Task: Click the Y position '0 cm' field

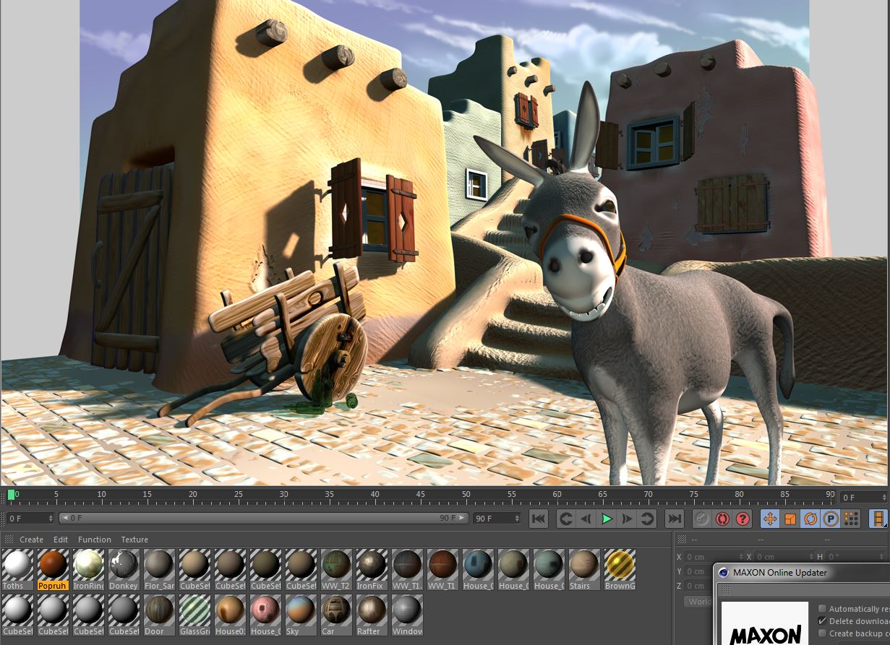Action: click(700, 571)
